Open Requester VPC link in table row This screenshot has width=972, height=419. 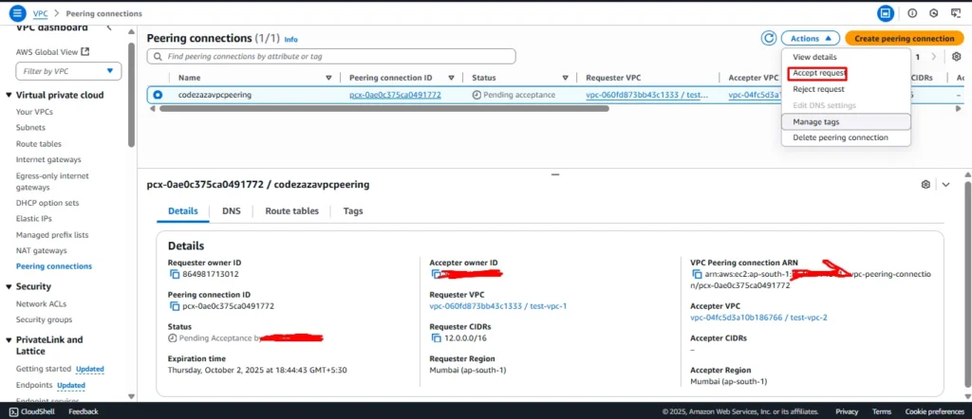(647, 96)
